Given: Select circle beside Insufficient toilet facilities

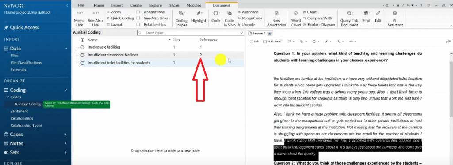Looking at the screenshot, I should pyautogui.click(x=82, y=63).
